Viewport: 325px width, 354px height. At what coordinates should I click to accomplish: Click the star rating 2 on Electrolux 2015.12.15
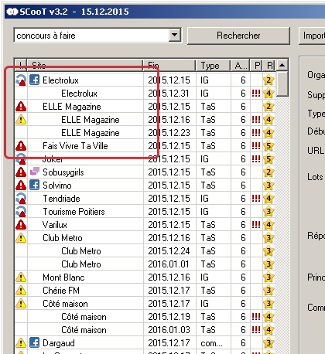coord(269,80)
